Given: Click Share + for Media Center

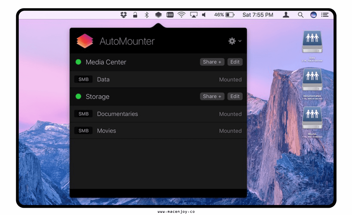Looking at the screenshot, I should [x=212, y=62].
